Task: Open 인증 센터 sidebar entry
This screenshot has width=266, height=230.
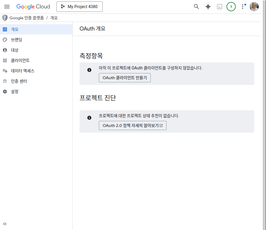Action: [x=19, y=81]
